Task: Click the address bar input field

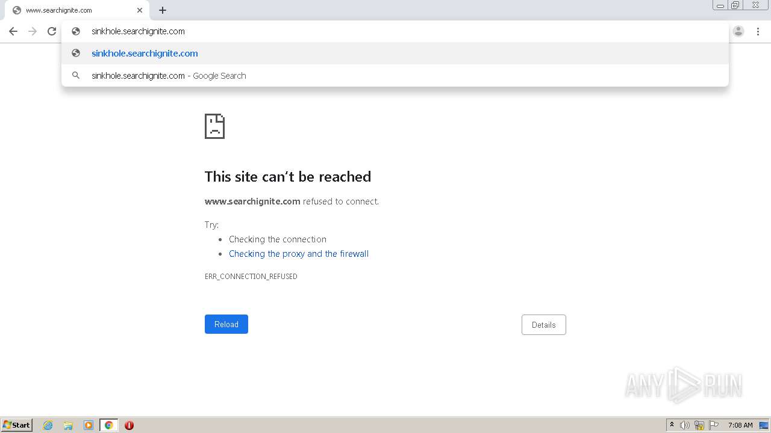Action: point(395,31)
